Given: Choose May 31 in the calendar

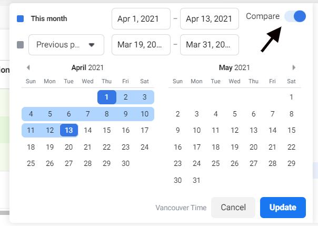Looking at the screenshot, I should point(196,180).
